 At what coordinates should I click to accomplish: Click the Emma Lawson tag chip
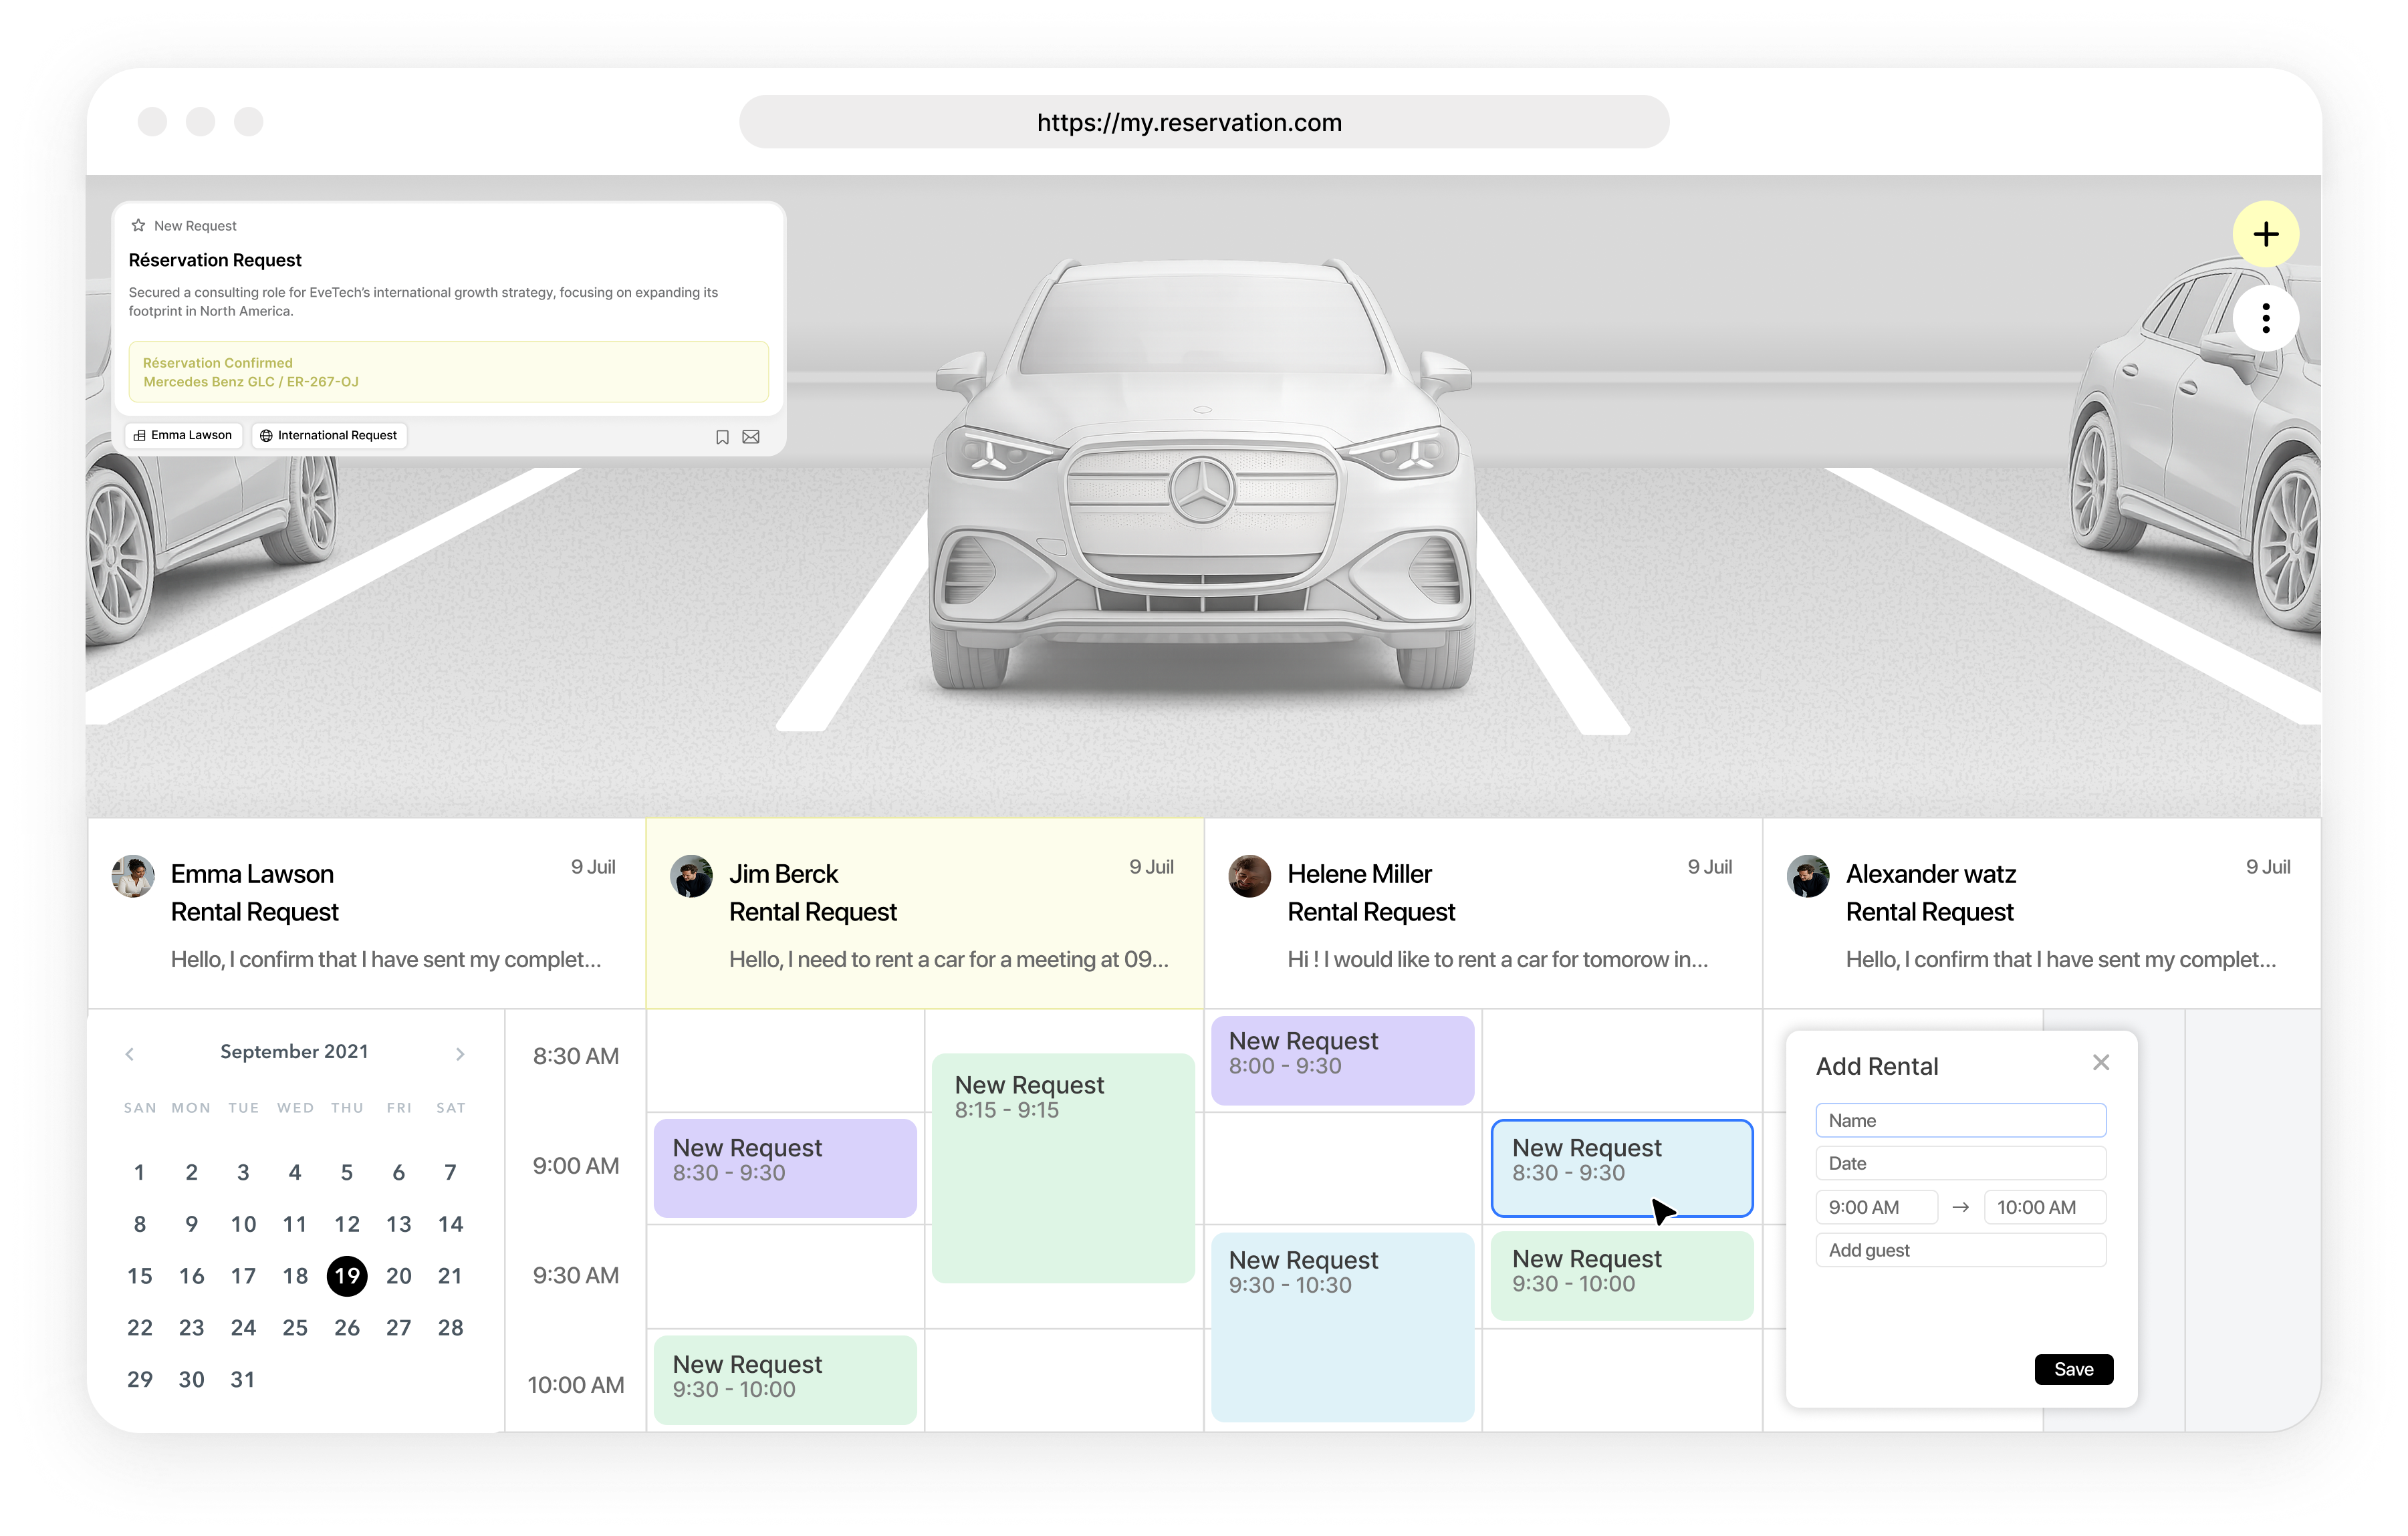183,435
